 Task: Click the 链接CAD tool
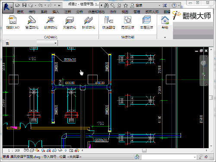pyautogui.click(x=13, y=22)
